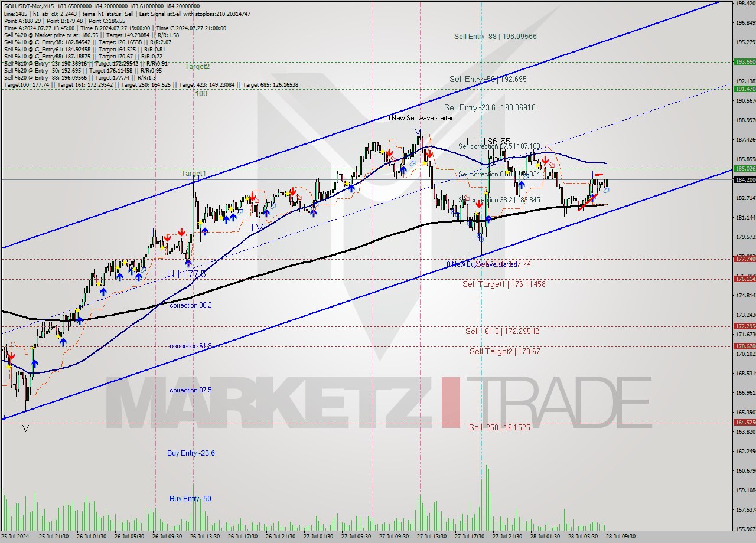Click the 'Sell 161.8 | 172.29542' label
Viewport: 756px width, 543px height.
502,331
